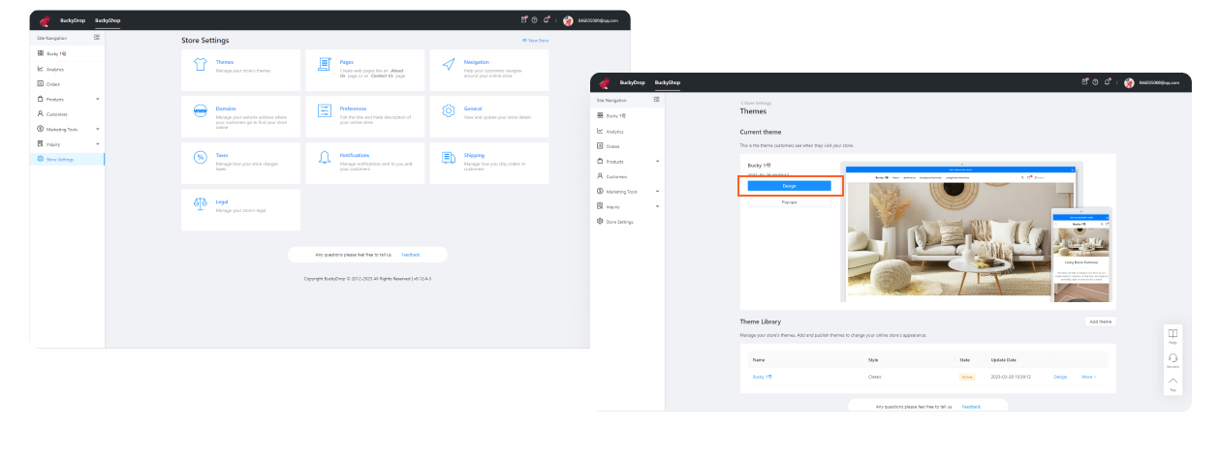This screenshot has width=1221, height=460.
Task: Click the Preview button under Design
Action: (x=789, y=201)
